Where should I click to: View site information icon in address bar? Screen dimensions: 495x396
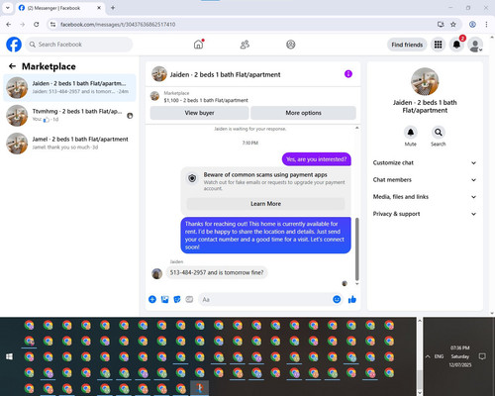(52, 24)
